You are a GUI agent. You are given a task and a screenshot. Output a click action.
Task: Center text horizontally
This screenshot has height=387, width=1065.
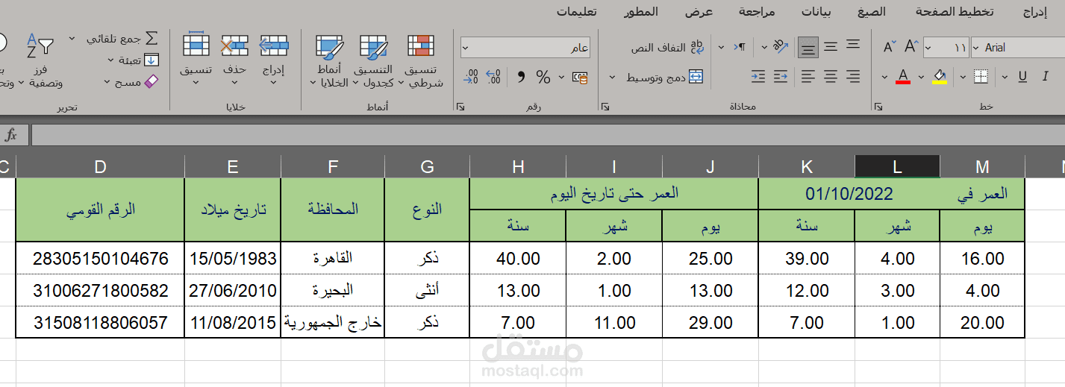830,76
